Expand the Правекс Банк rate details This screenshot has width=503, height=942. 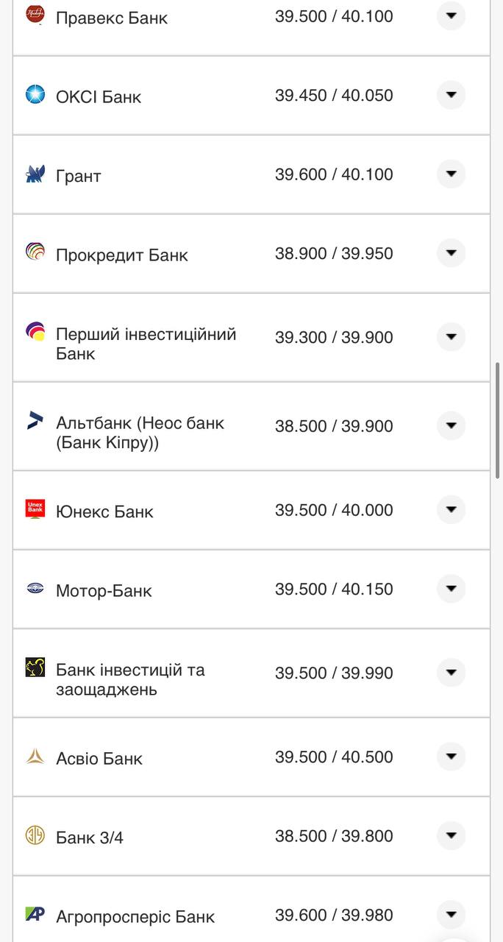tap(451, 16)
